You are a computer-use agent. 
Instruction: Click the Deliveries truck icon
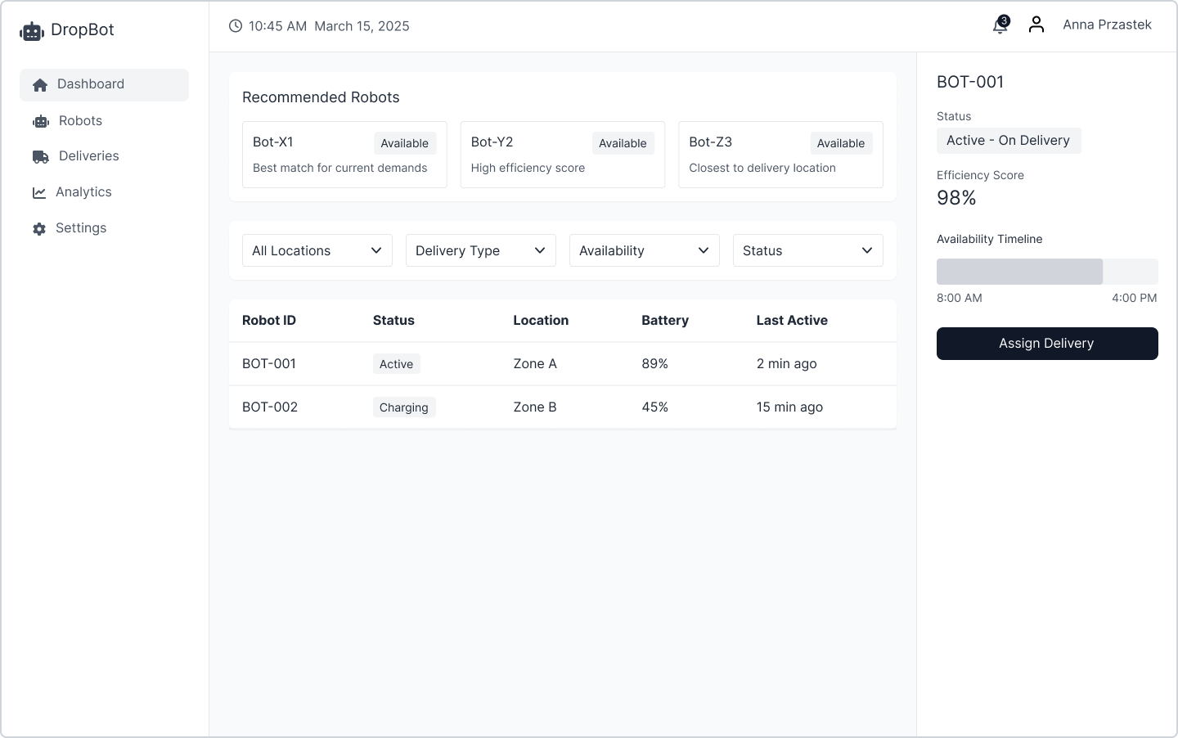tap(41, 156)
